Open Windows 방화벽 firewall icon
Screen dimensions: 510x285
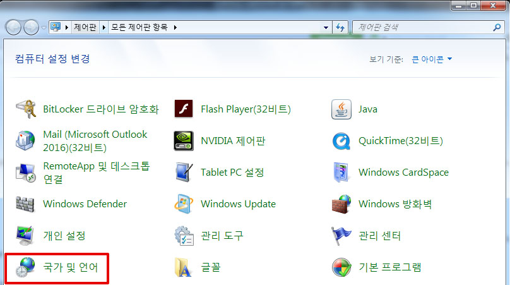pyautogui.click(x=341, y=204)
